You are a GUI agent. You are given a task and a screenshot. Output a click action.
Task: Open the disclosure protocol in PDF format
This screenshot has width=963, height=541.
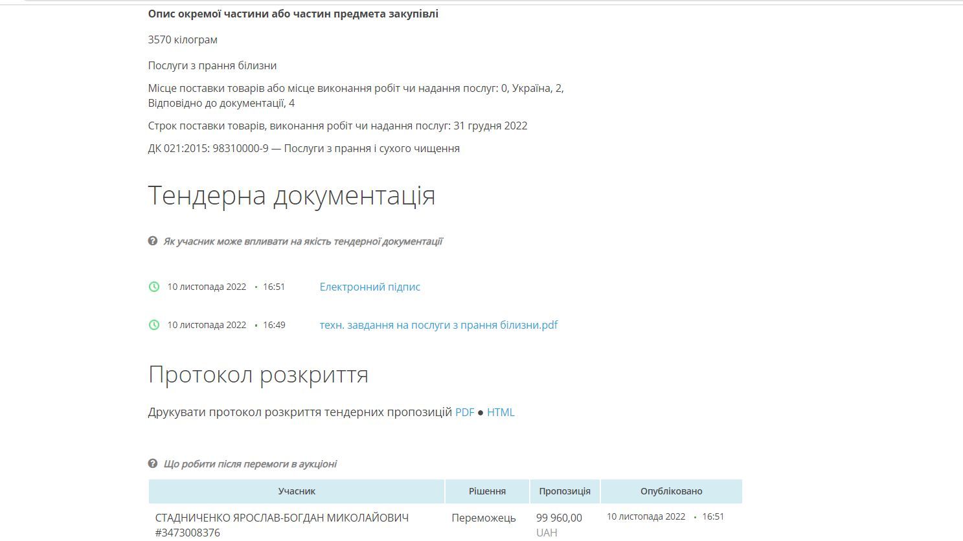pos(464,412)
